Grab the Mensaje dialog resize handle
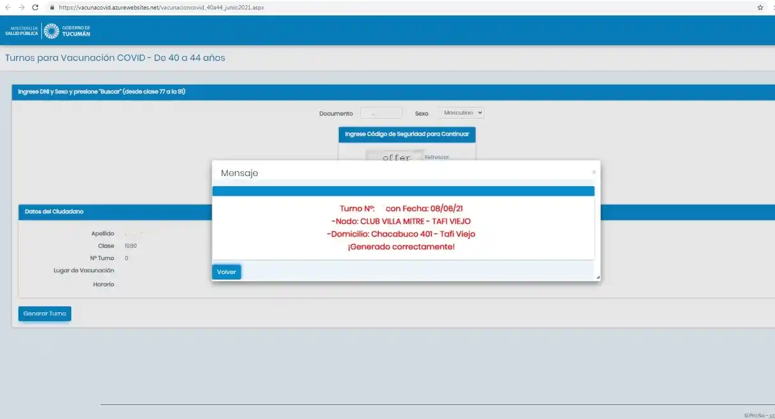 point(597,277)
